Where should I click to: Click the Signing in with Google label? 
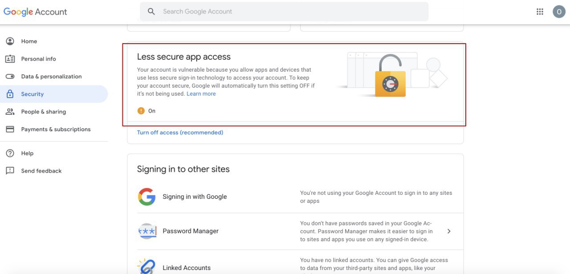[195, 197]
